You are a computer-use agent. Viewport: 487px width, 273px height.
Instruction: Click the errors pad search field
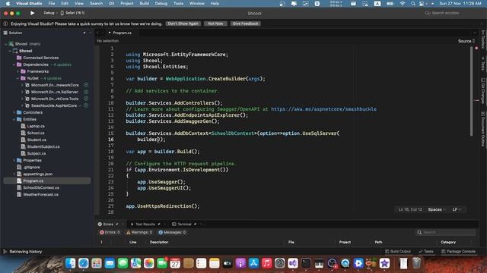[x=445, y=232]
